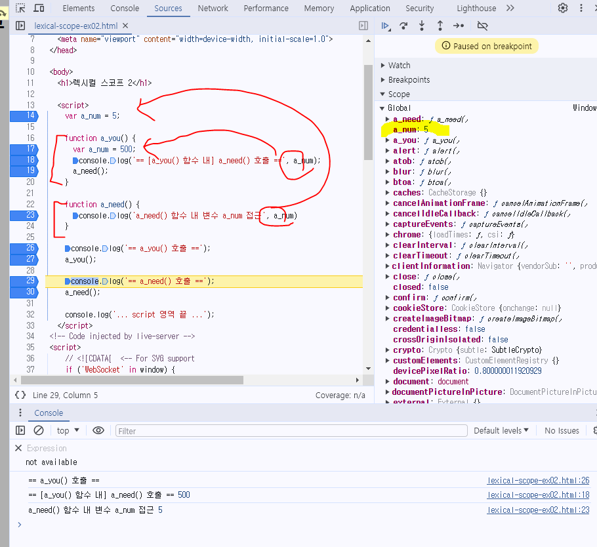The width and height of the screenshot is (597, 547).
Task: Show more tabs with the double chevron
Action: tap(510, 8)
